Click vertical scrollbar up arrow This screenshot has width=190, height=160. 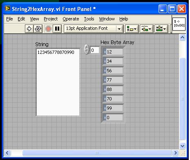click(182, 38)
